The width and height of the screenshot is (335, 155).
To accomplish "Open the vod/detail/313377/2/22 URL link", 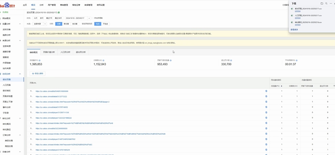I will (51, 96).
